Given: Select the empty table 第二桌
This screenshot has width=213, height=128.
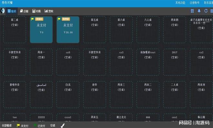Looking at the screenshot, I should (x=15, y=30).
